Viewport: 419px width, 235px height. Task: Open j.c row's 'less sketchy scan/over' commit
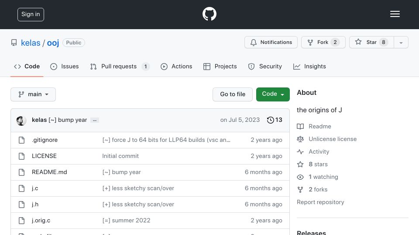[x=138, y=188]
